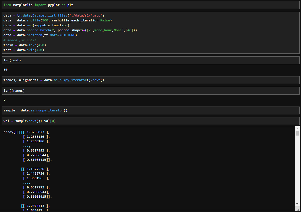Click the '# Added for split' comment
Image resolution: width=301 pixels, height=212 pixels.
20,40
